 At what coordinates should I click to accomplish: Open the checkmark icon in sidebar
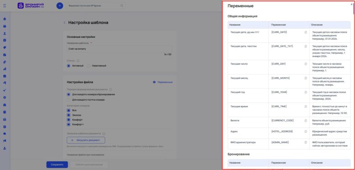(x=5, y=90)
